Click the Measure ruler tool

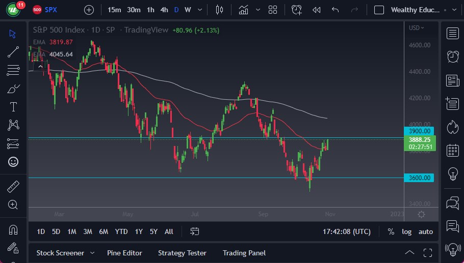13,187
